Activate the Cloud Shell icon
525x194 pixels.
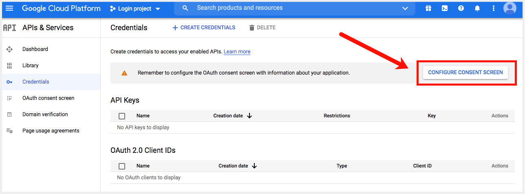pos(445,8)
